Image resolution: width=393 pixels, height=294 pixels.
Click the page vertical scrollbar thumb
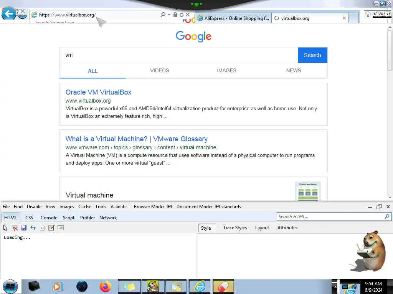pyautogui.click(x=390, y=50)
